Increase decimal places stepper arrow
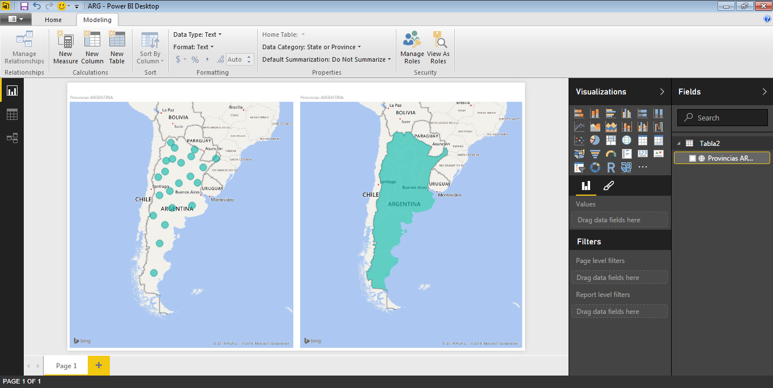773x388 pixels. (250, 57)
